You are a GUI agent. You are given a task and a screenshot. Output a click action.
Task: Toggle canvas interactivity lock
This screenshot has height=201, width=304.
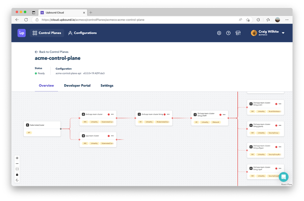pos(17,174)
